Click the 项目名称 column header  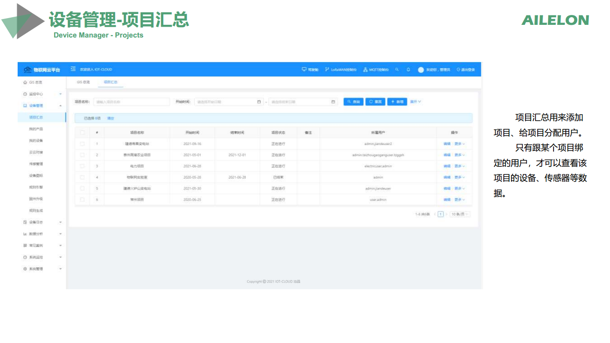click(x=137, y=132)
